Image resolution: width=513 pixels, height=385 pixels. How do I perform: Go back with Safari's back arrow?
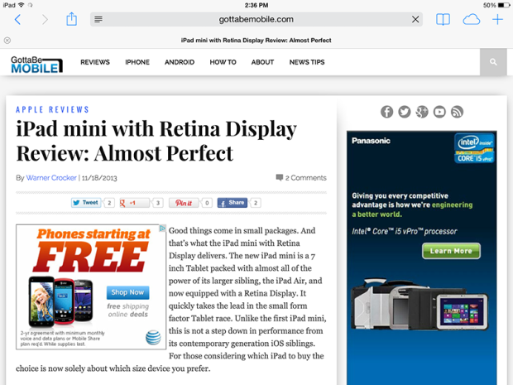[17, 20]
